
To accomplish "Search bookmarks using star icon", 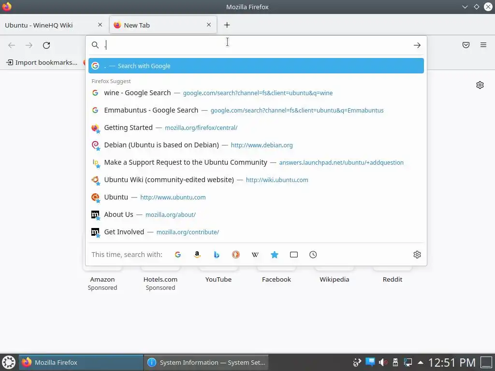I will tap(275, 255).
